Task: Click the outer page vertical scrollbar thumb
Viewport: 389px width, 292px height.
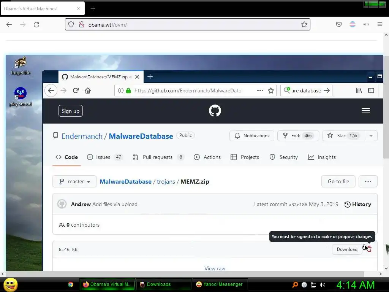Action: [x=386, y=107]
